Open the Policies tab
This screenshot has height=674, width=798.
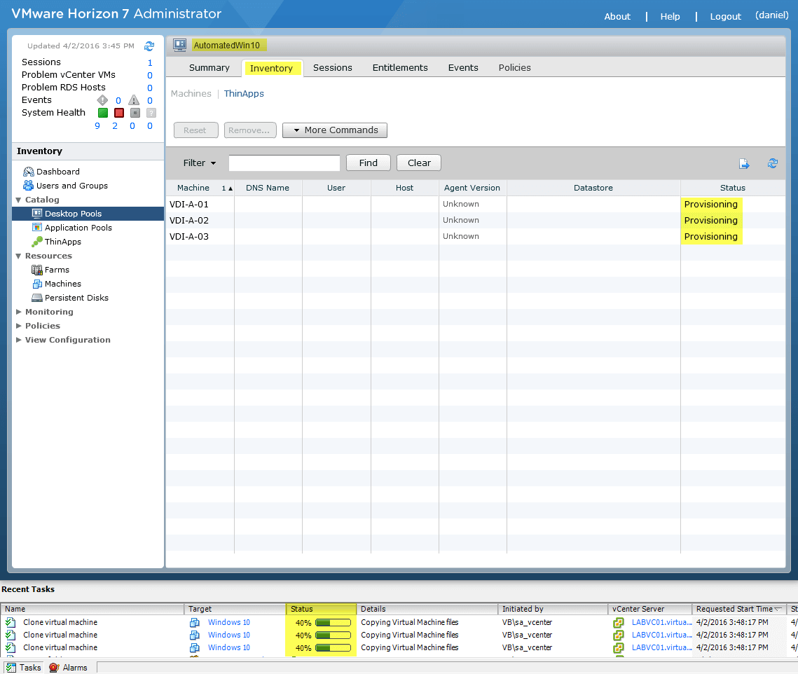point(514,68)
